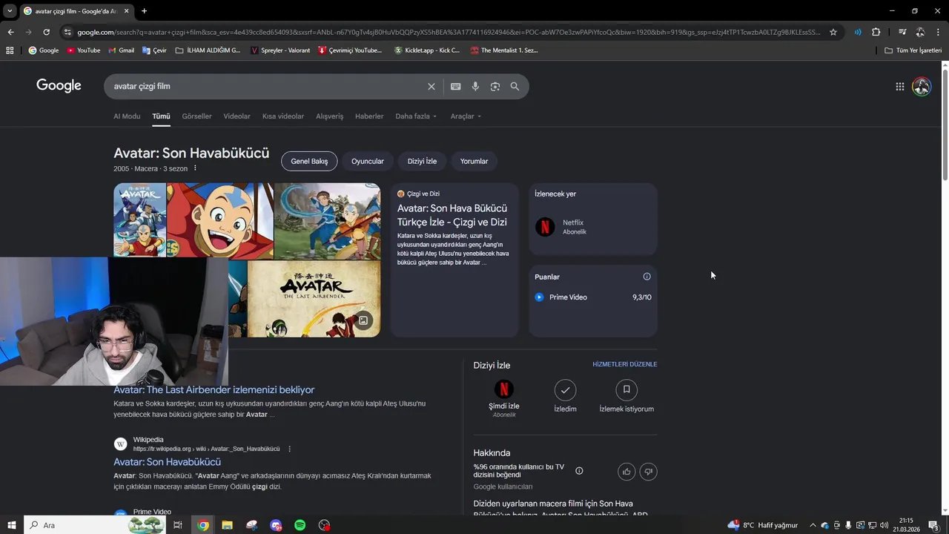Select the Diziyi İzle chip
The height and width of the screenshot is (534, 949).
point(422,161)
